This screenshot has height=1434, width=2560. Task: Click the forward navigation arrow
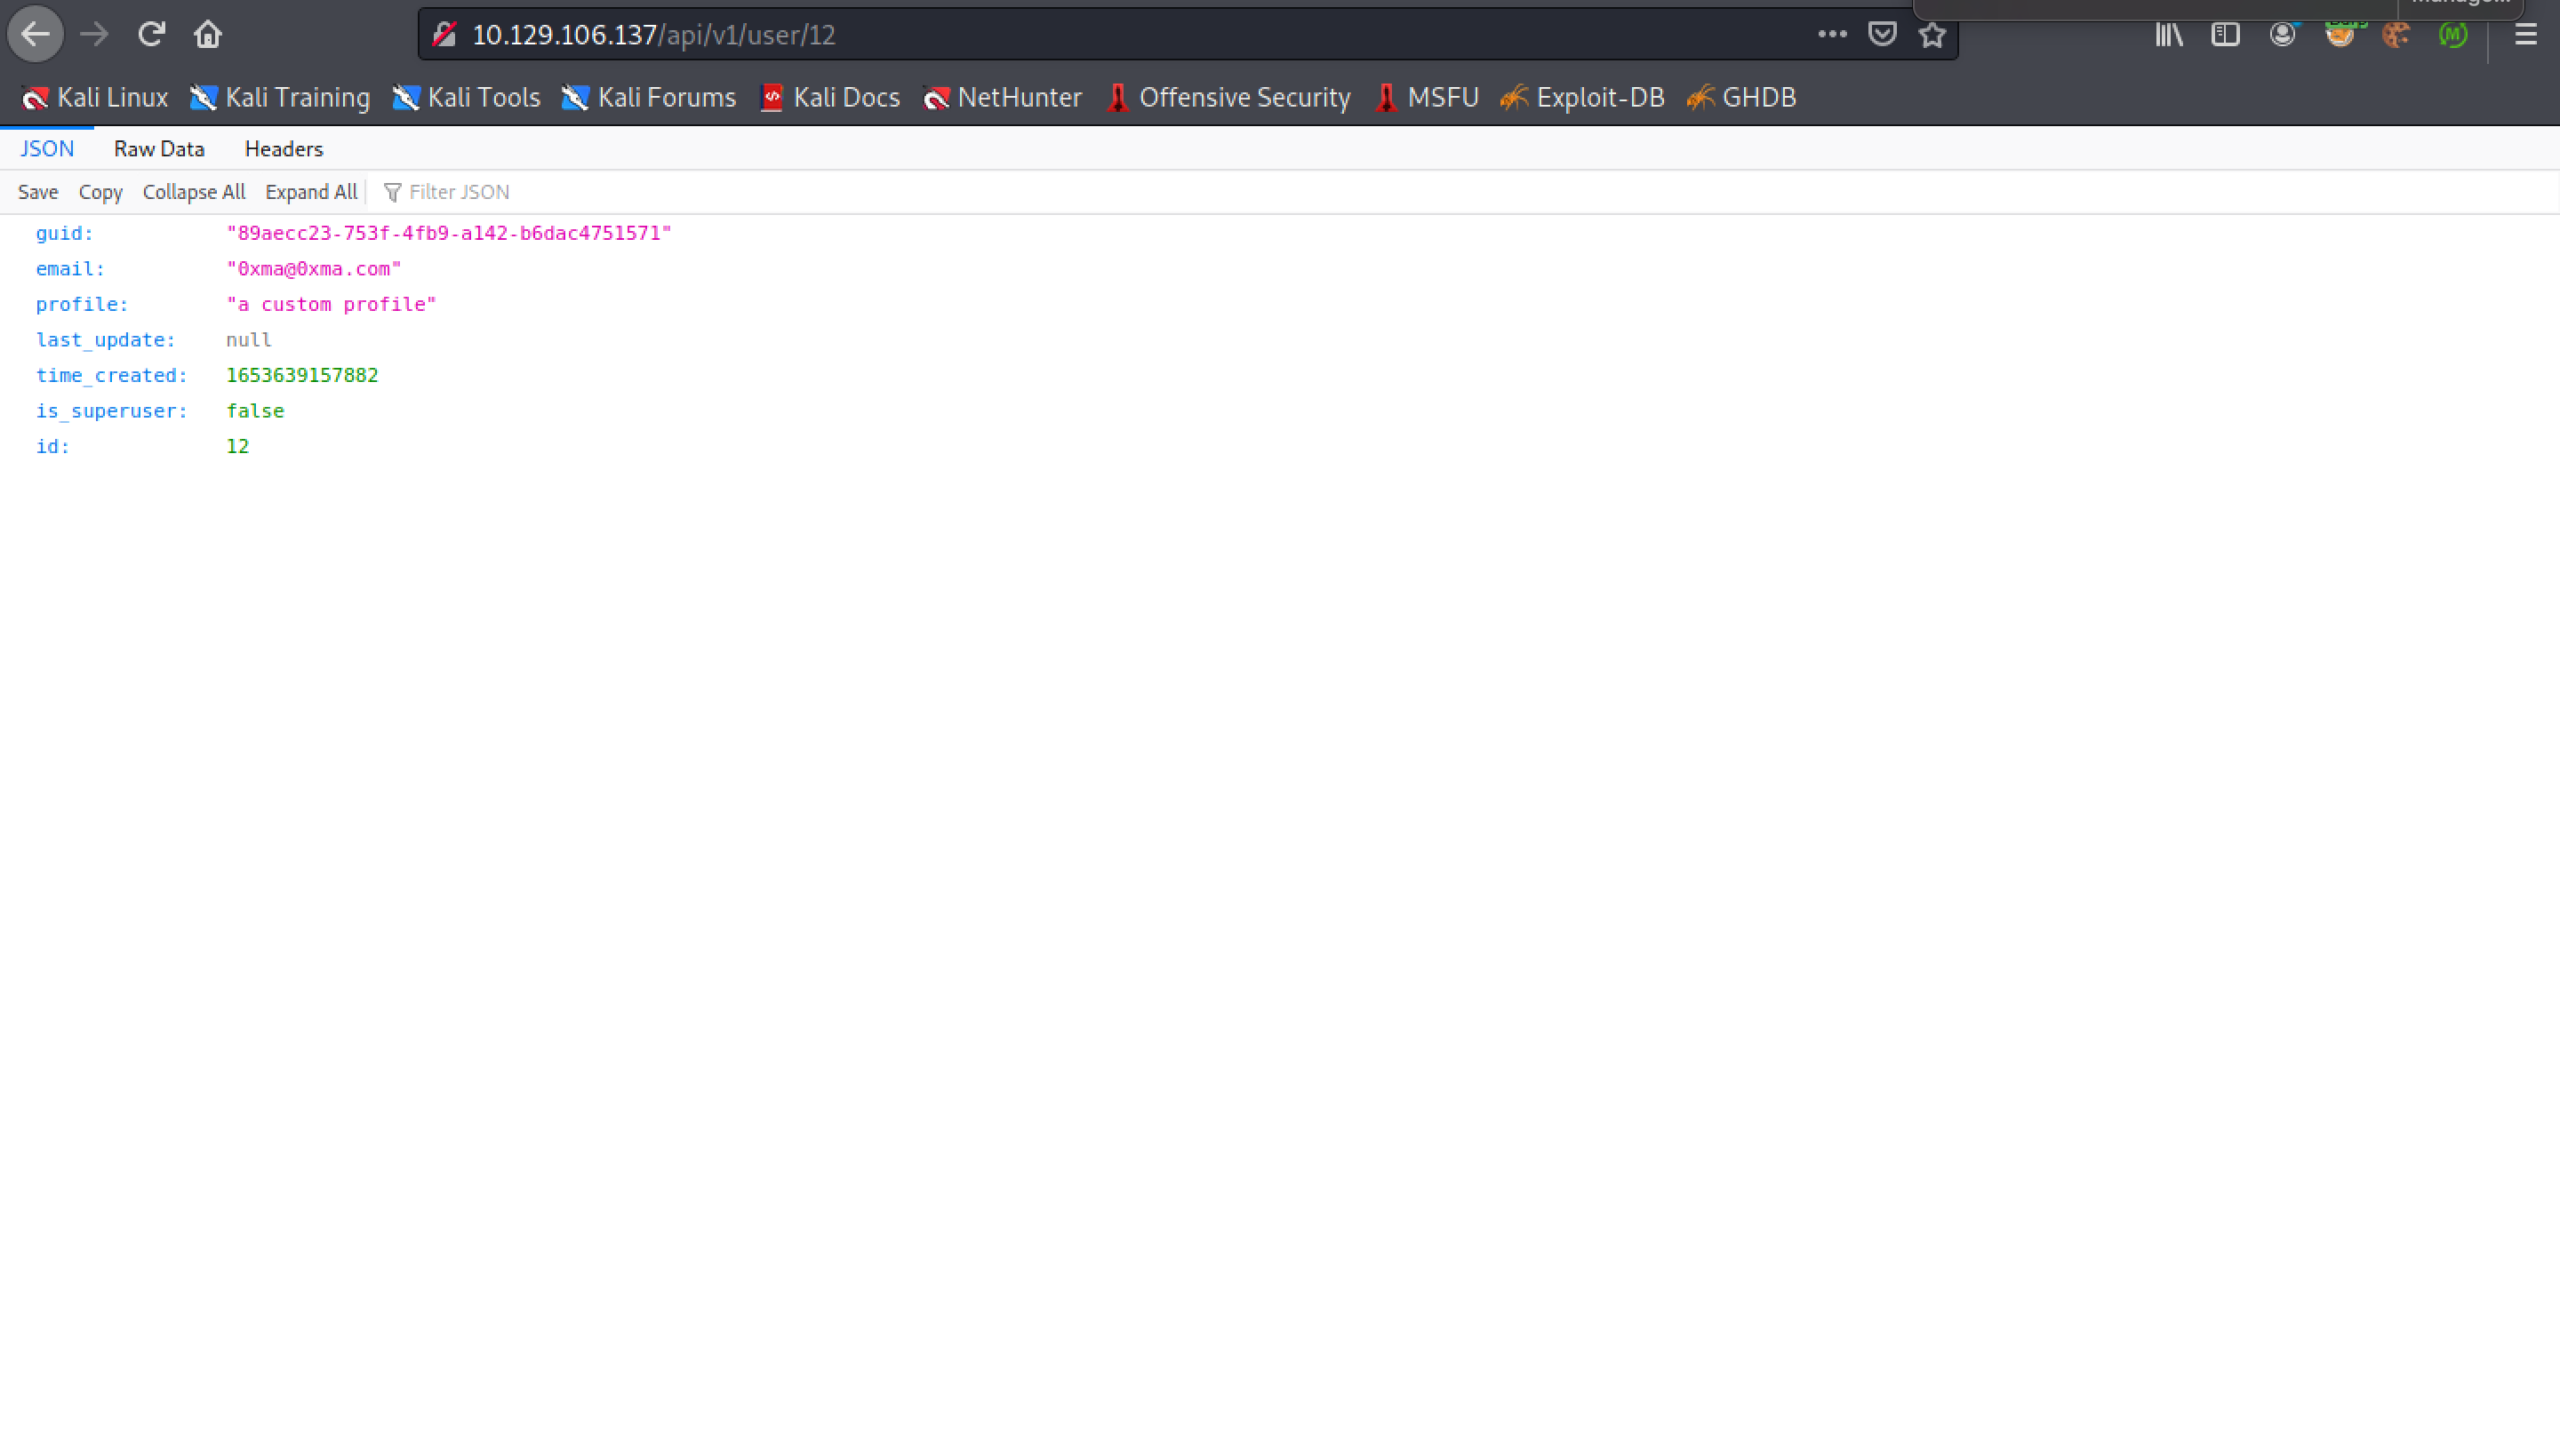(94, 35)
